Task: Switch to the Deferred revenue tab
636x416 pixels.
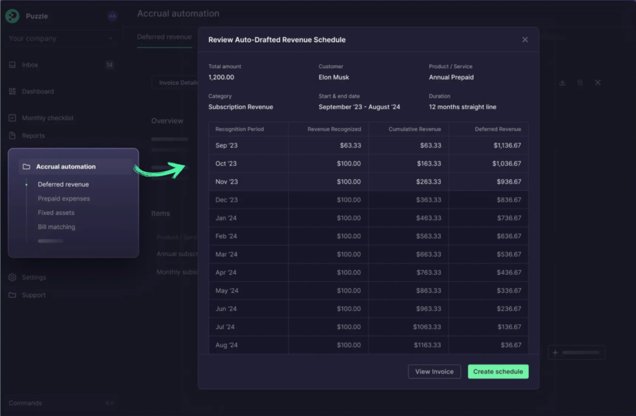Action: pyautogui.click(x=164, y=38)
